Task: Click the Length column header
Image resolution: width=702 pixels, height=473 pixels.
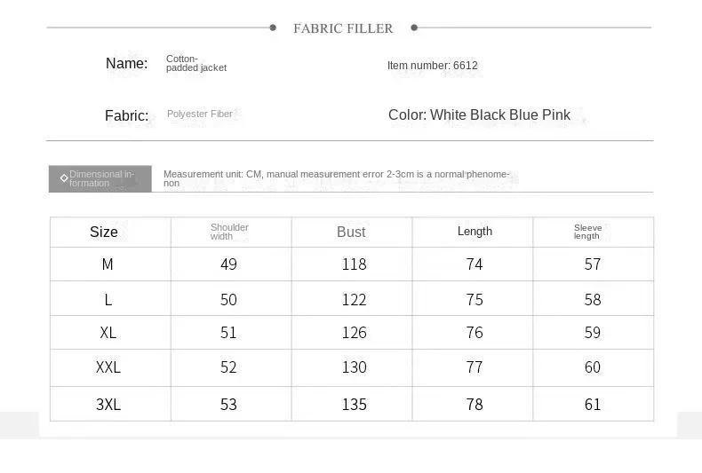Action: pos(475,232)
